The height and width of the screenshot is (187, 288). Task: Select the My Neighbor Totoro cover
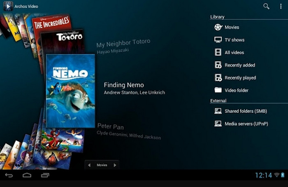(63, 42)
